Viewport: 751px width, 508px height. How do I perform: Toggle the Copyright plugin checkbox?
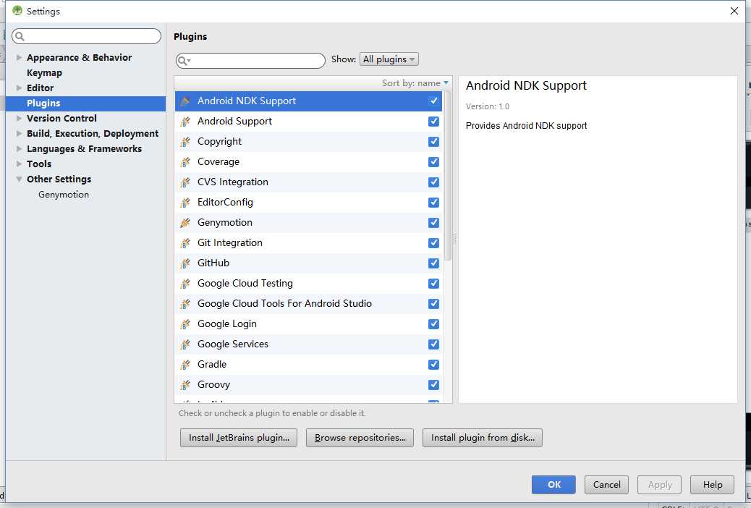click(x=433, y=141)
